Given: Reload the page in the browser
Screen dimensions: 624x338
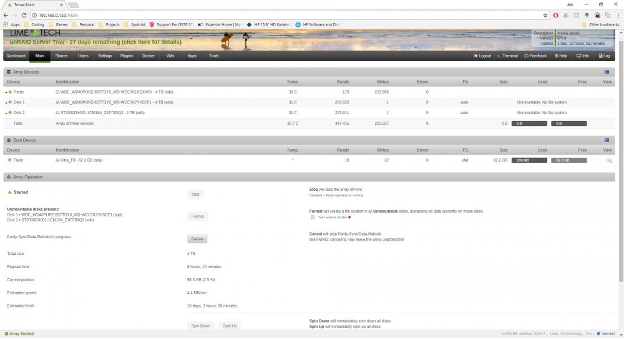Looking at the screenshot, I should (x=24, y=15).
